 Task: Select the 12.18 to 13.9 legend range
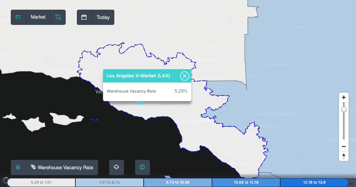314,183
